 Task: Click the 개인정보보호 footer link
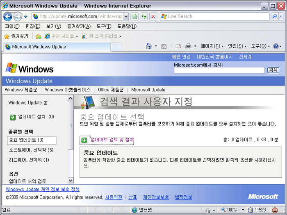click(x=156, y=197)
